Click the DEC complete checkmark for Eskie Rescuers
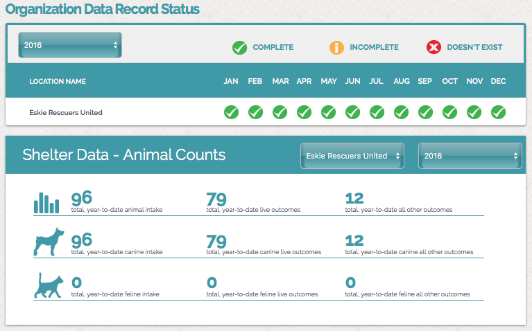This screenshot has width=532, height=331. point(499,112)
